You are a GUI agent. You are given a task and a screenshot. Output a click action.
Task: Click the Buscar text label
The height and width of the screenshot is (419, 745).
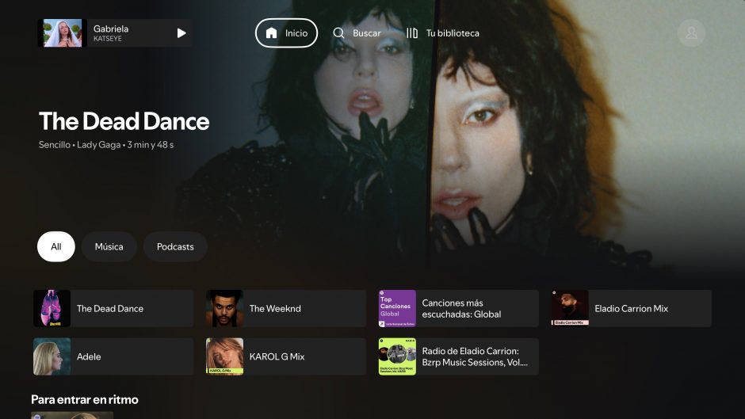tap(367, 33)
